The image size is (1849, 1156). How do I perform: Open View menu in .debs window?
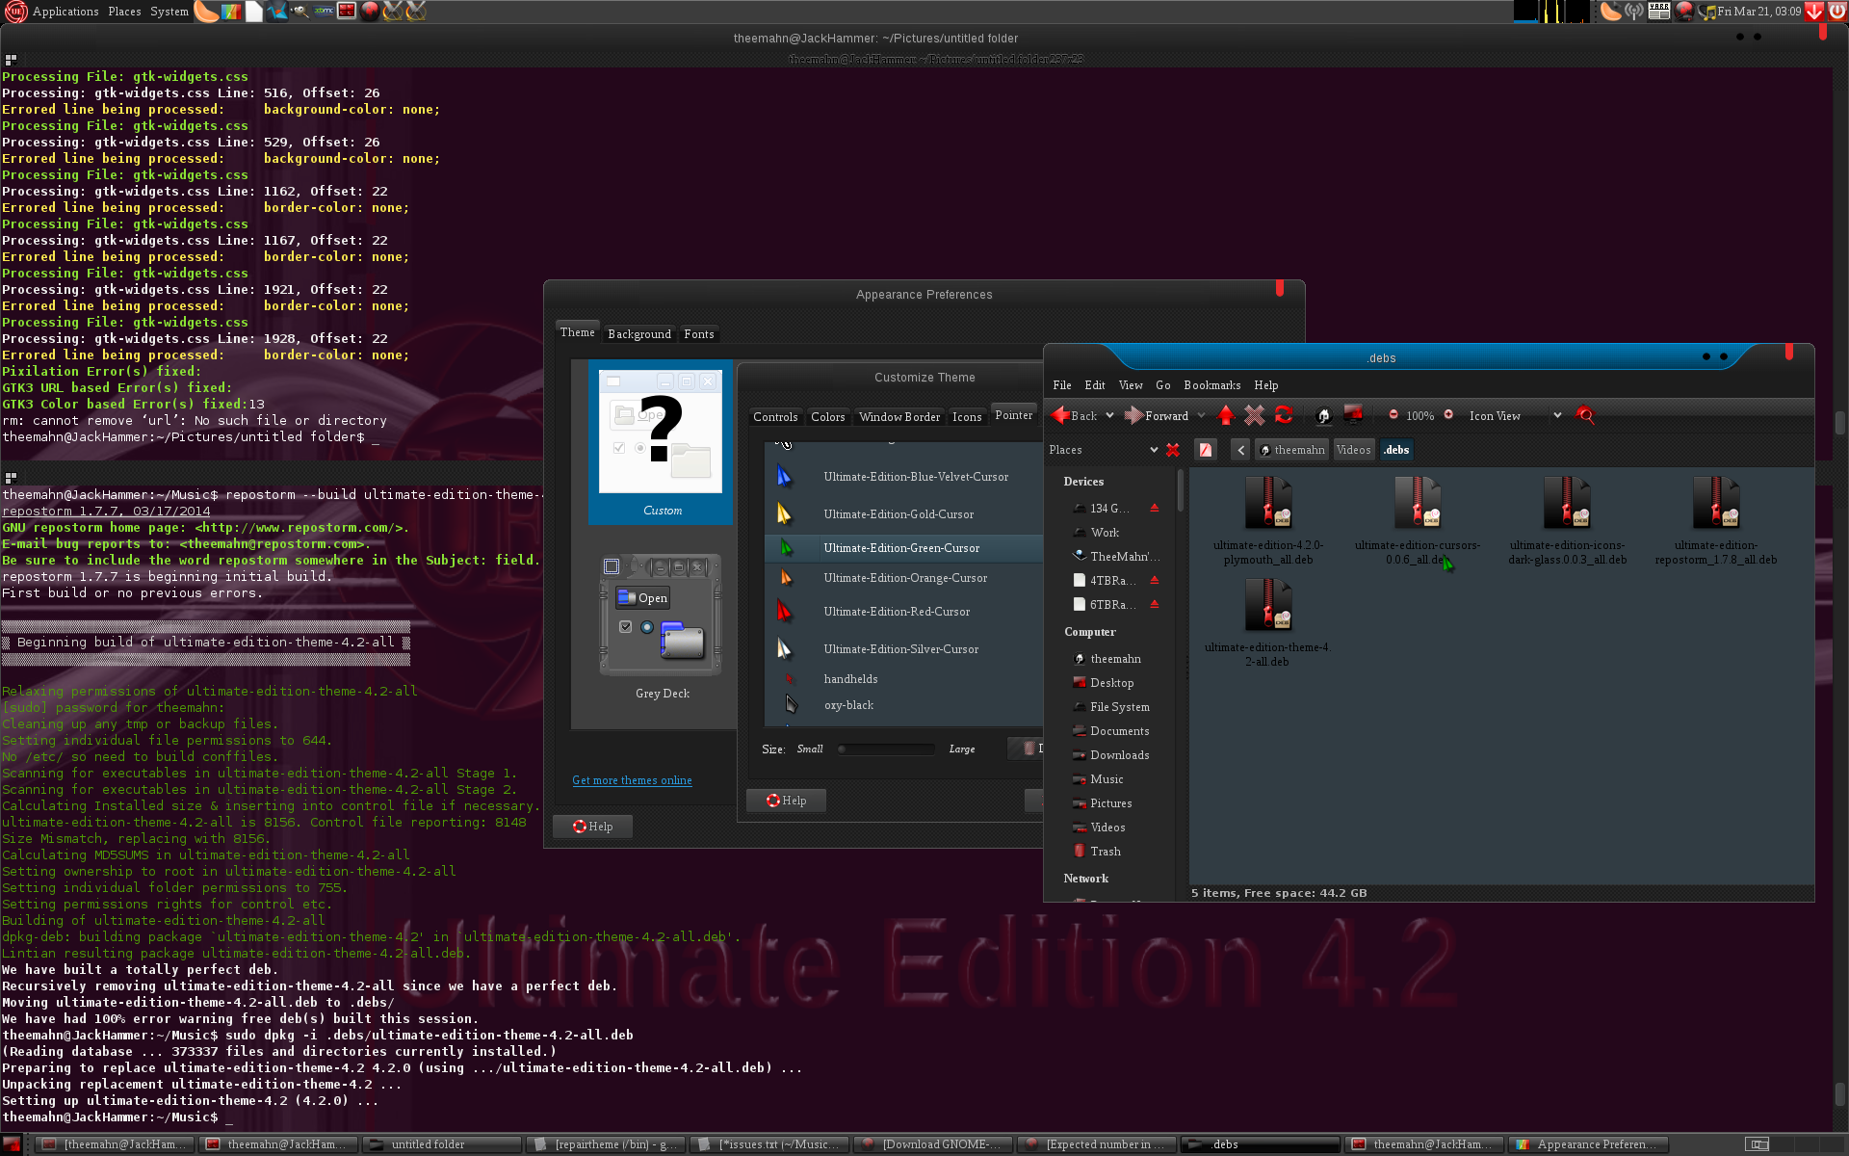tap(1131, 384)
